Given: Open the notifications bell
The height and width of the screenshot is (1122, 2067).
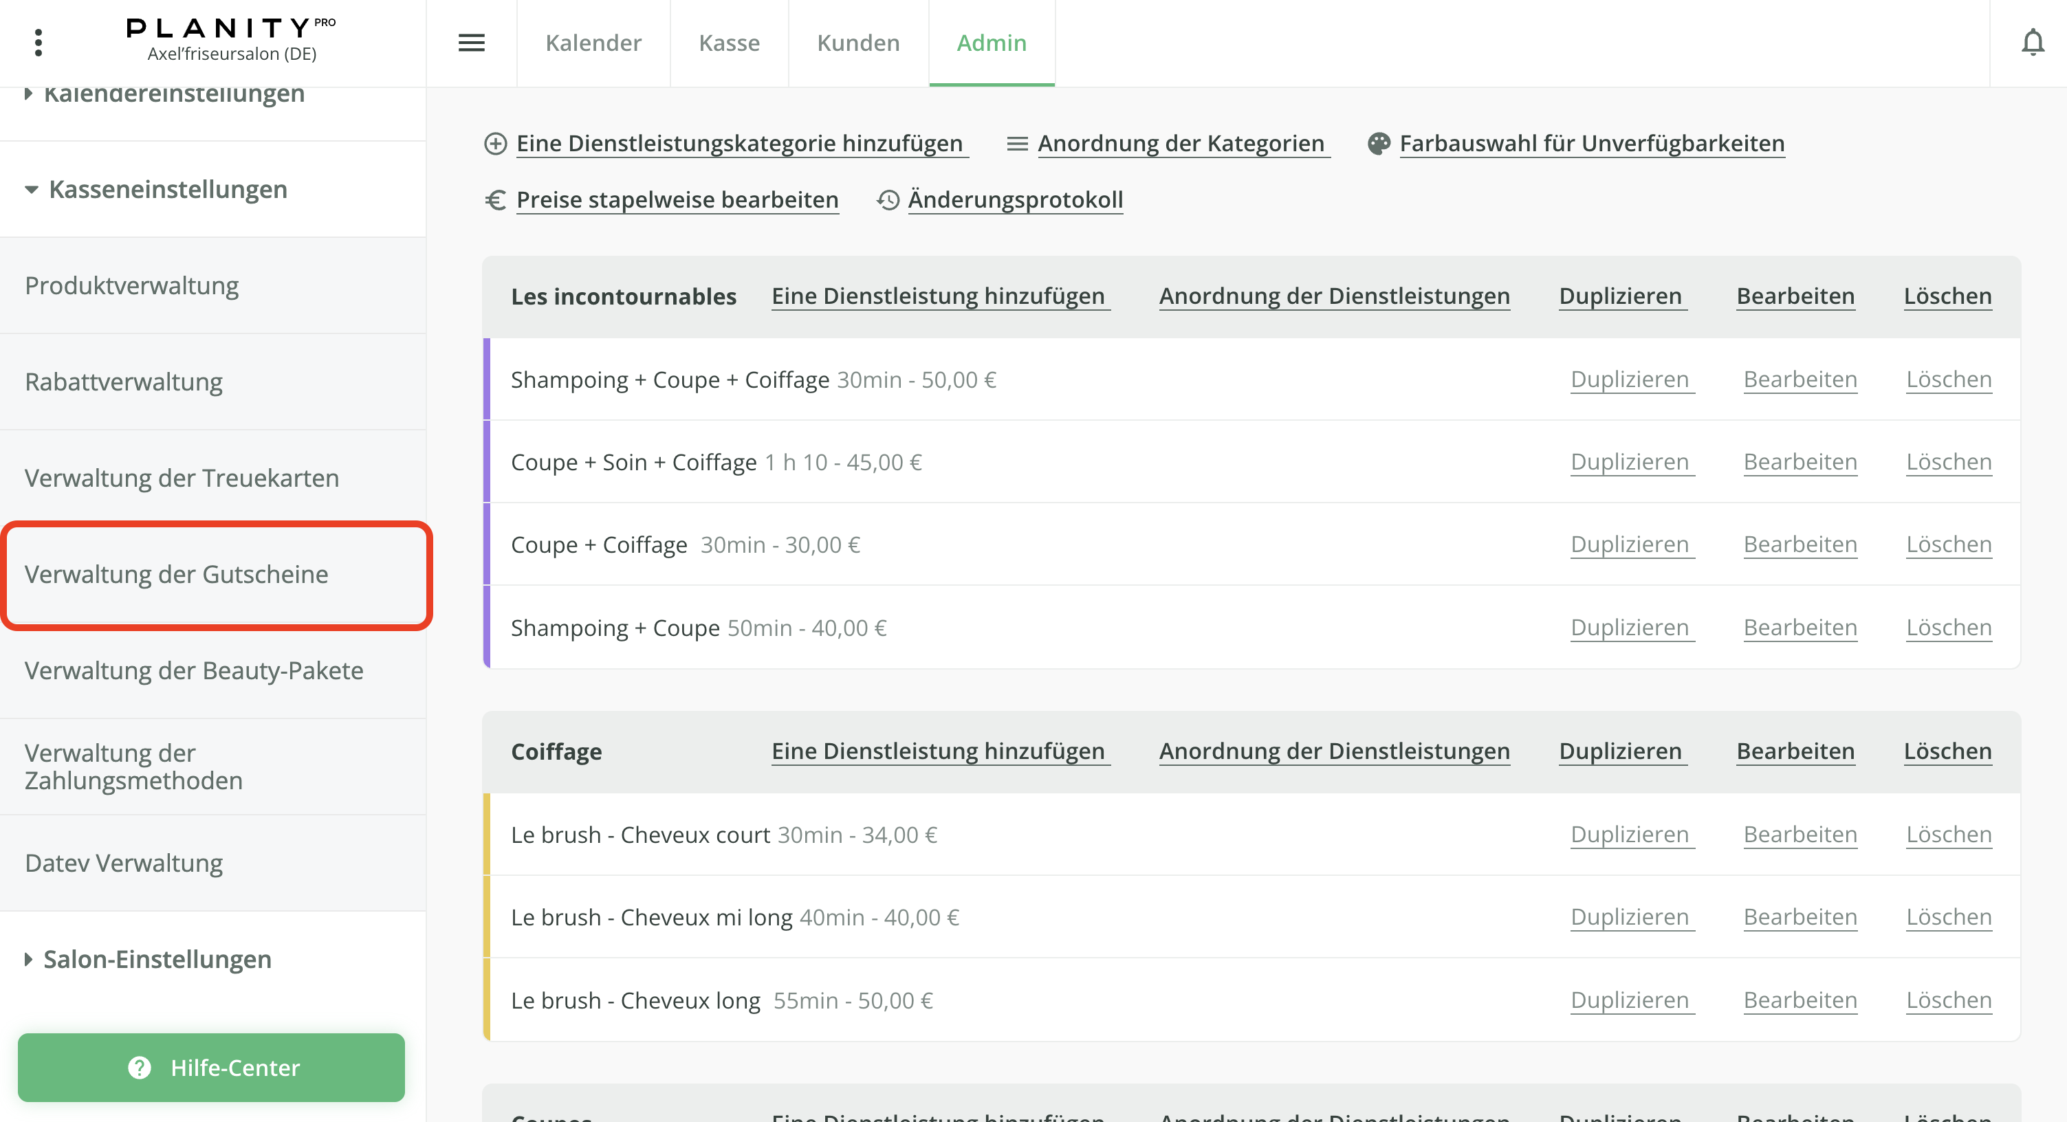Looking at the screenshot, I should point(2032,43).
